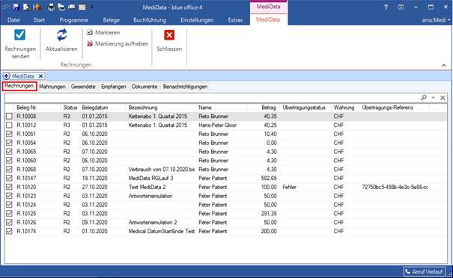
Task: Collapse the ribbon with chevron arrow
Action: coord(444,66)
